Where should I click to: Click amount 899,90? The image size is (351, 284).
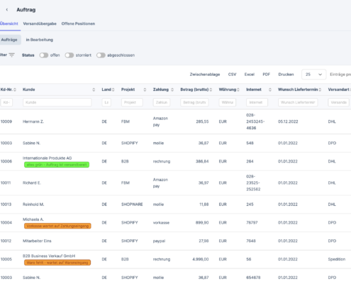[x=202, y=222]
